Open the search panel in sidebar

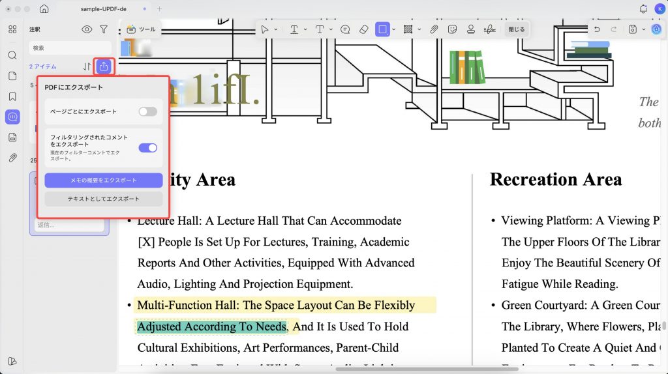click(12, 55)
